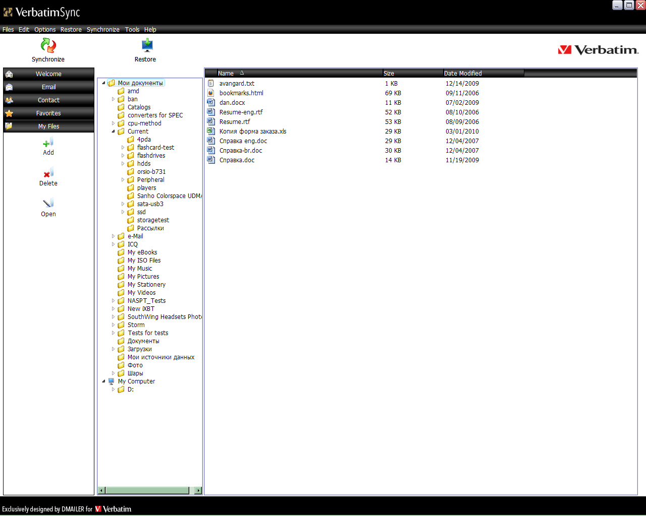Click the Firefox icon of bookmarks.html
This screenshot has height=516, width=646.
point(211,93)
